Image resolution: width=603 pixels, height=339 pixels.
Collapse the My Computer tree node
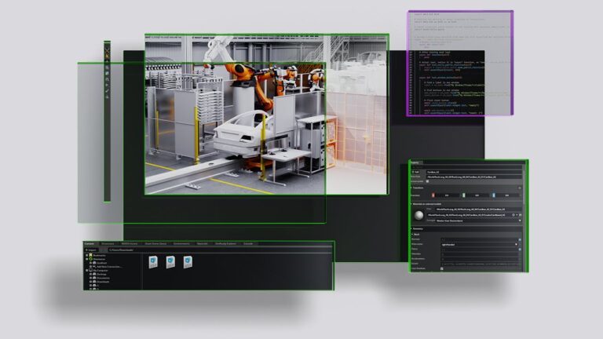87,272
